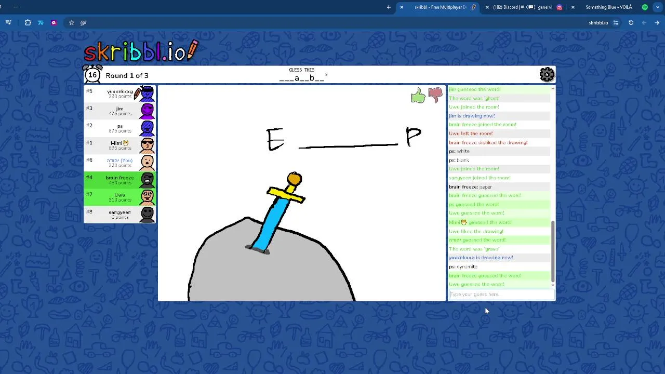Switch to the Something Blue VOILÀ tab

point(609,7)
